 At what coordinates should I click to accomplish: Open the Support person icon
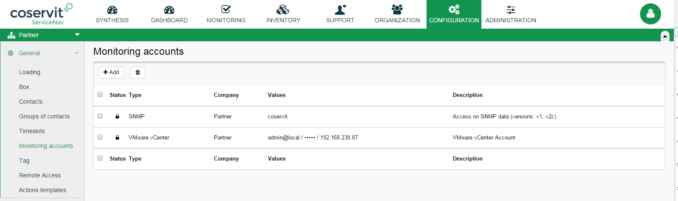coord(340,9)
